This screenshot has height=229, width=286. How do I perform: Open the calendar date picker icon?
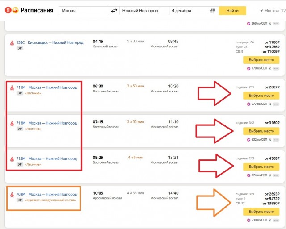click(x=212, y=11)
